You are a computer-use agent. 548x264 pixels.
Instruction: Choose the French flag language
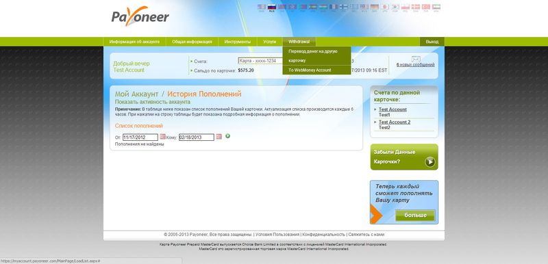(x=334, y=7)
